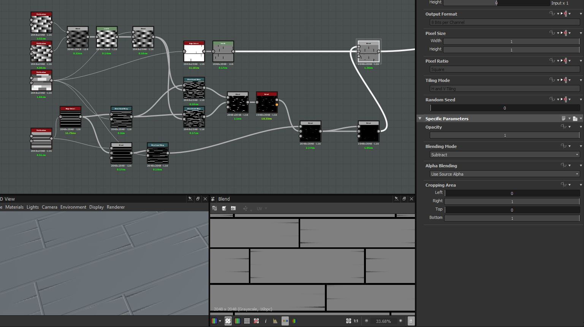Toggle the gradient color display icon
The height and width of the screenshot is (327, 584).
point(237,321)
